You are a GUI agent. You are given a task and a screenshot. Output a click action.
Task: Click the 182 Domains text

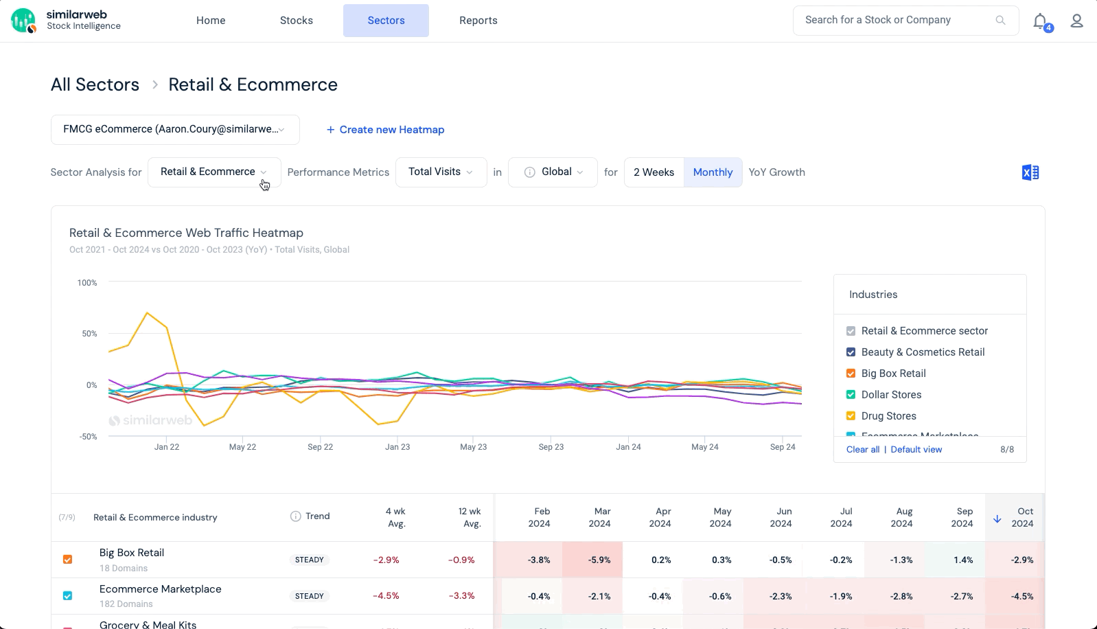pos(126,604)
